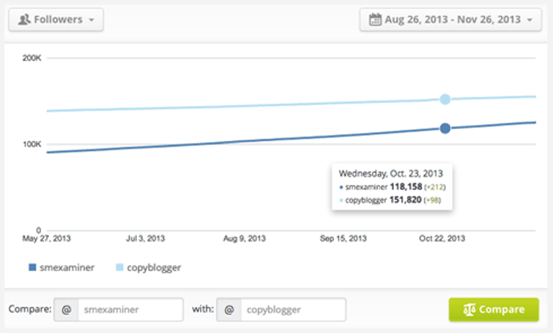
Task: Click the 'Aug 9, 2013' axis label
Action: coord(244,239)
